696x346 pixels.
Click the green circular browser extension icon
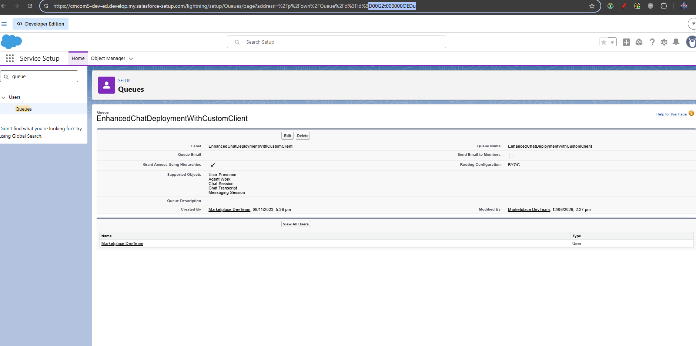point(610,6)
